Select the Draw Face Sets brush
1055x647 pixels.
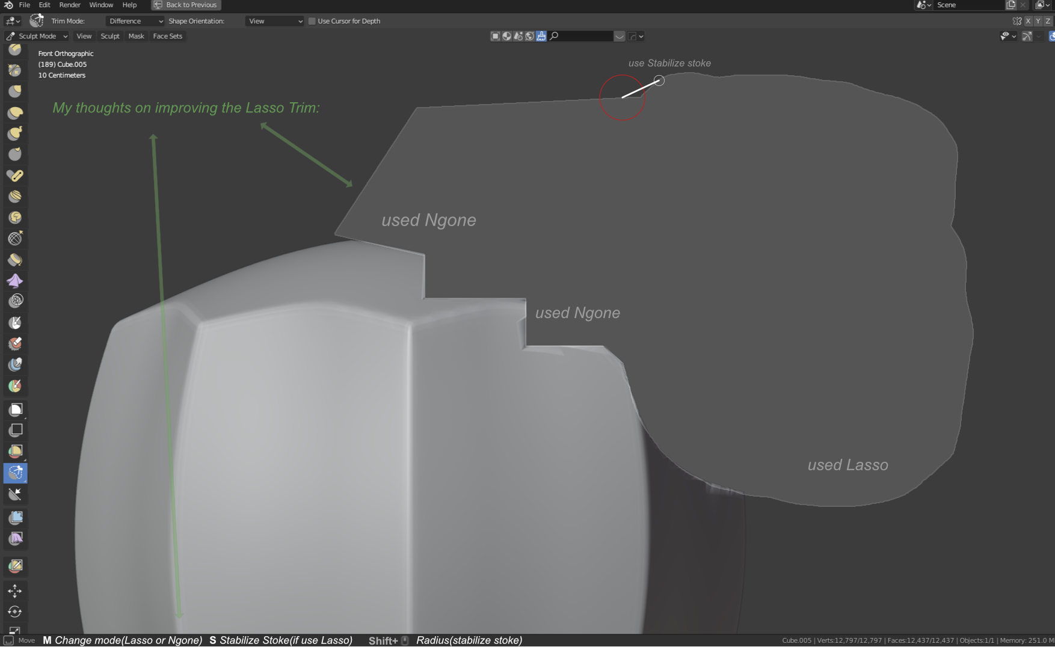point(15,385)
